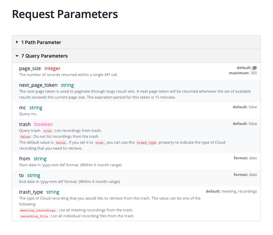Viewport: 273px width, 235px height.
Task: Click the trash parameter name
Action: pyautogui.click(x=25, y=124)
